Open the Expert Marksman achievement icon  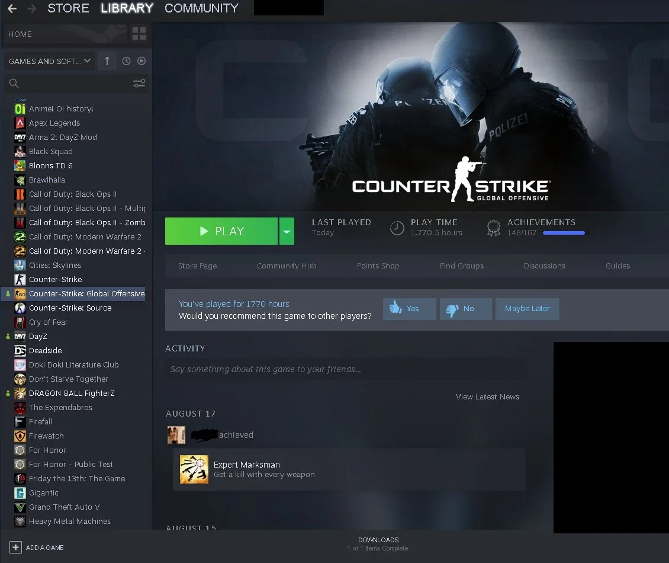click(194, 469)
